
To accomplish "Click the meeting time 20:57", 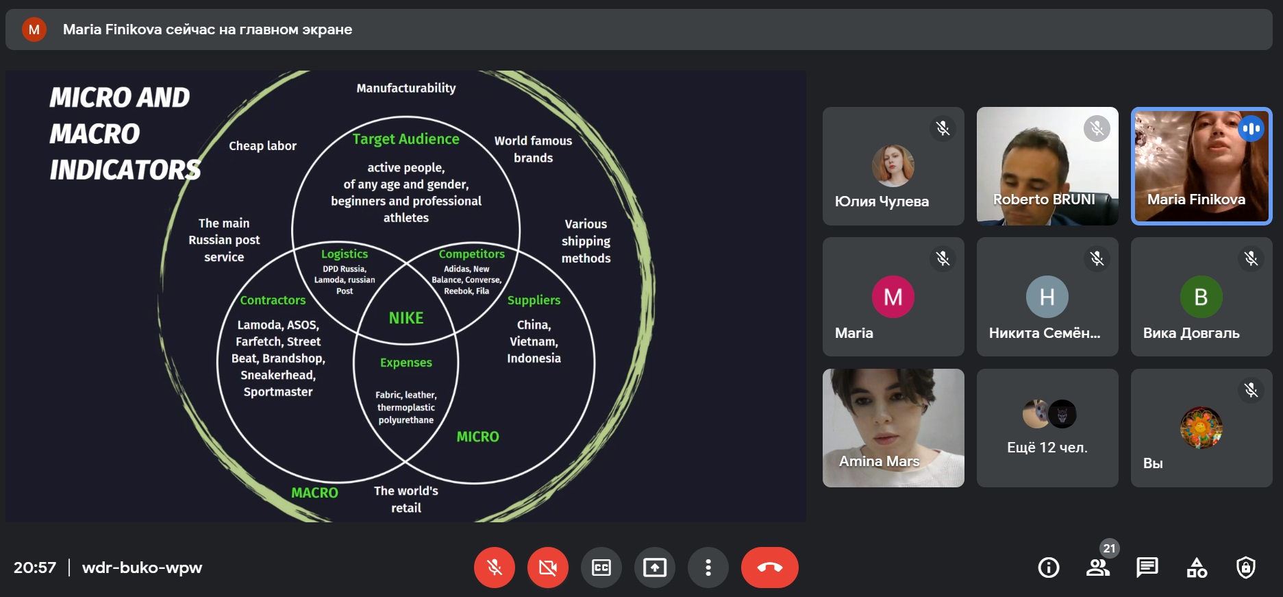I will tap(35, 568).
